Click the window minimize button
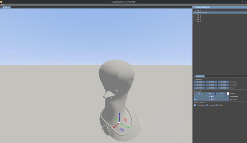Viewport: 247px width, 143px height. click(x=239, y=2)
